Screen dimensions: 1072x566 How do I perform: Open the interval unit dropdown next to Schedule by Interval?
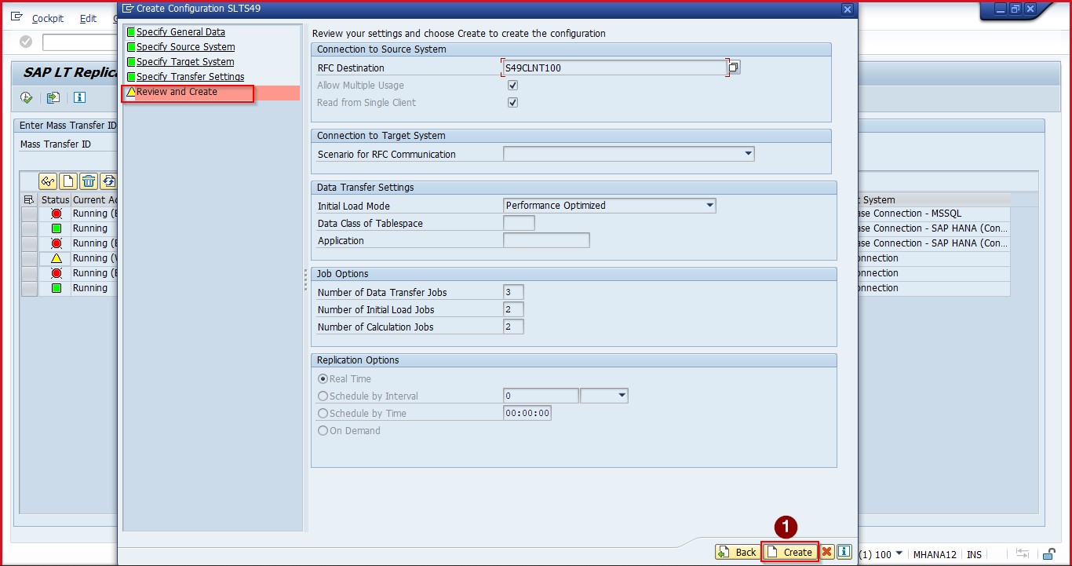(x=622, y=396)
